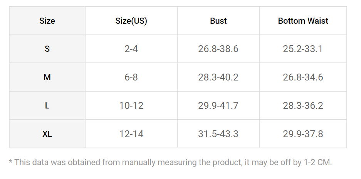Select the Bust column header
The image size is (361, 179).
coord(218,21)
